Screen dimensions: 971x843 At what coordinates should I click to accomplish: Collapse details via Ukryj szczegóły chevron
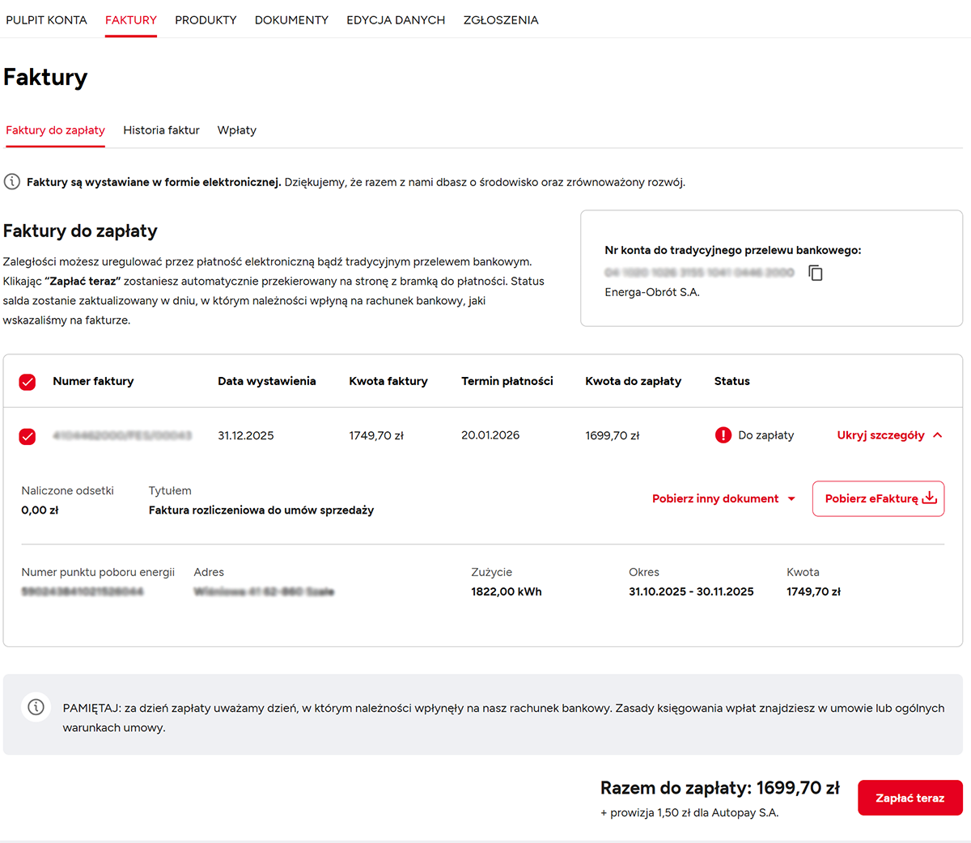pos(938,435)
